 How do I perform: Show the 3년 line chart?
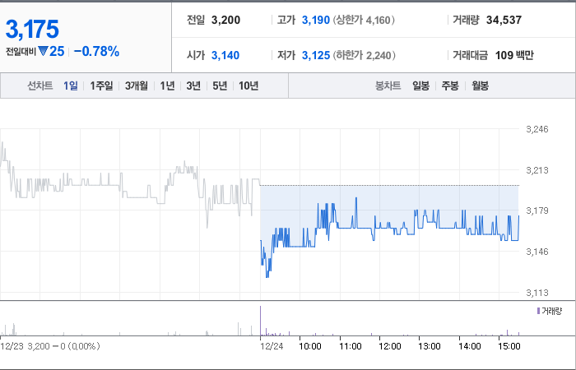pyautogui.click(x=193, y=86)
